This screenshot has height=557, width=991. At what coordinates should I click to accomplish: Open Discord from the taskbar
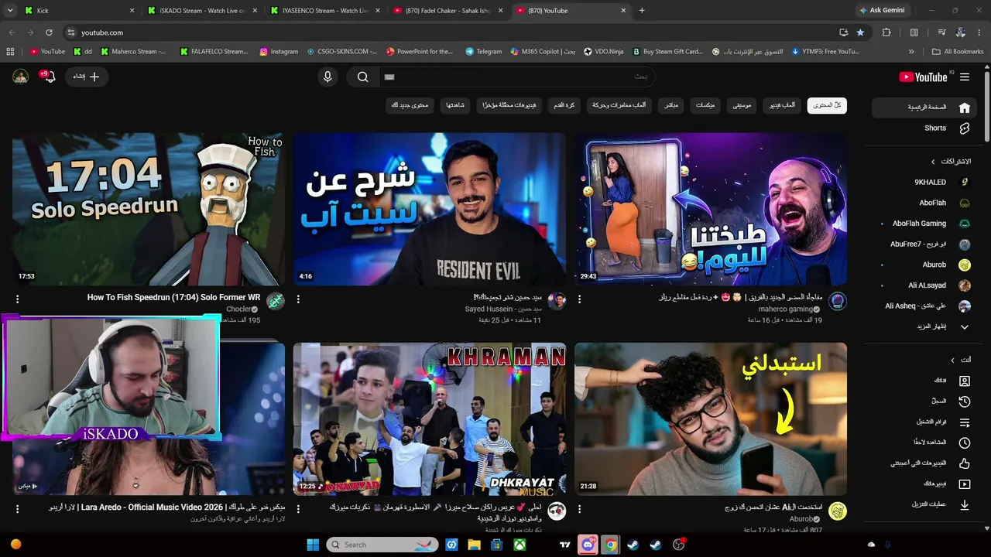588,545
